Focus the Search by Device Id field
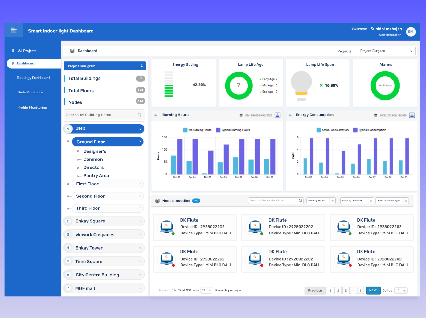The height and width of the screenshot is (318, 426). pos(276,200)
